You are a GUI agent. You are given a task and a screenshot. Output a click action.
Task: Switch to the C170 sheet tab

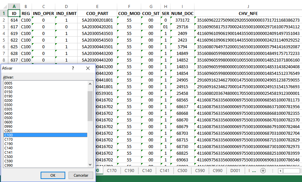[112, 171]
